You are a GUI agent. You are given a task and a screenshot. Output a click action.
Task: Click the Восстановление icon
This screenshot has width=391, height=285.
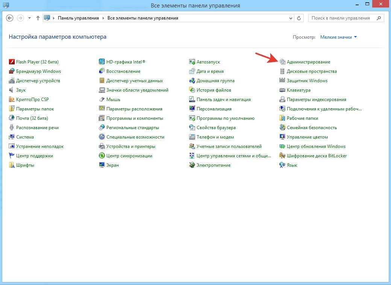click(x=102, y=71)
